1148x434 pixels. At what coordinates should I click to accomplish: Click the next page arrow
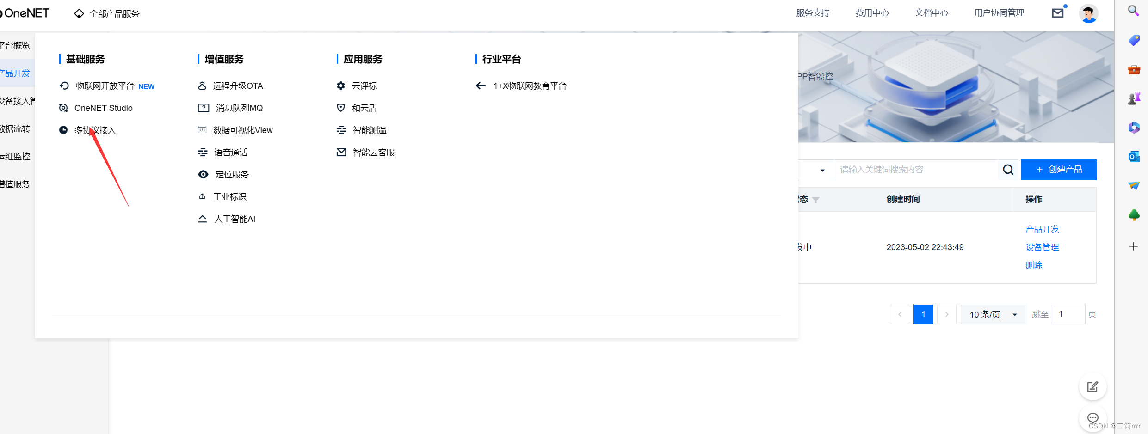pyautogui.click(x=946, y=314)
